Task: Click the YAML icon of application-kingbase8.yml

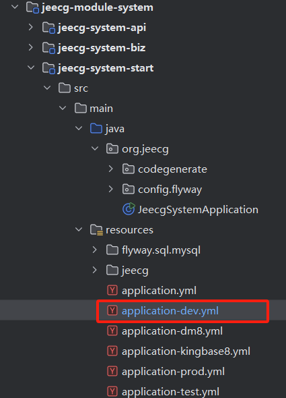Action: [x=112, y=351]
